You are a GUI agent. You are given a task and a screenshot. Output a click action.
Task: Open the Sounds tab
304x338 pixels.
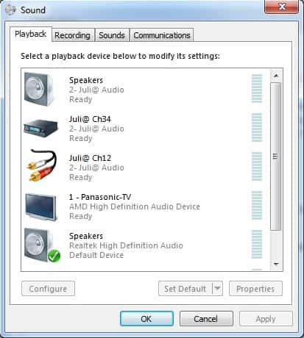112,35
